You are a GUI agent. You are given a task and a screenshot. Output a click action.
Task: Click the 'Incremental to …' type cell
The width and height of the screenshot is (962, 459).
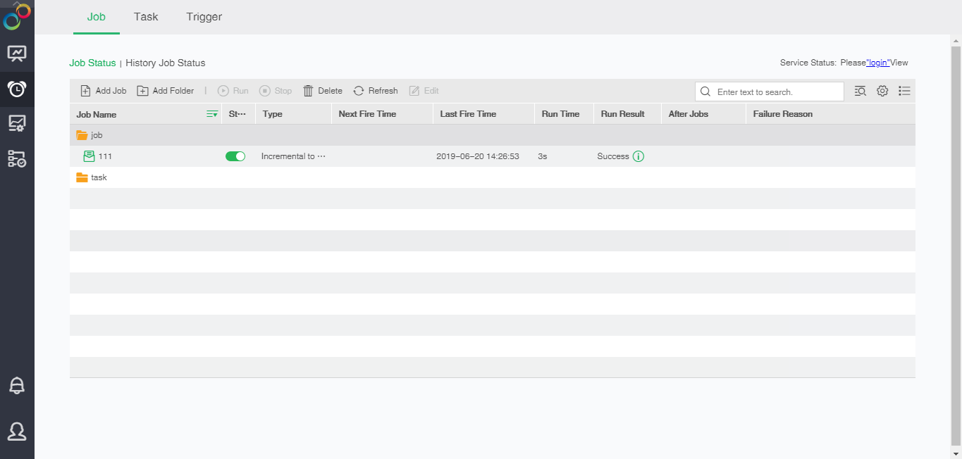coord(293,156)
